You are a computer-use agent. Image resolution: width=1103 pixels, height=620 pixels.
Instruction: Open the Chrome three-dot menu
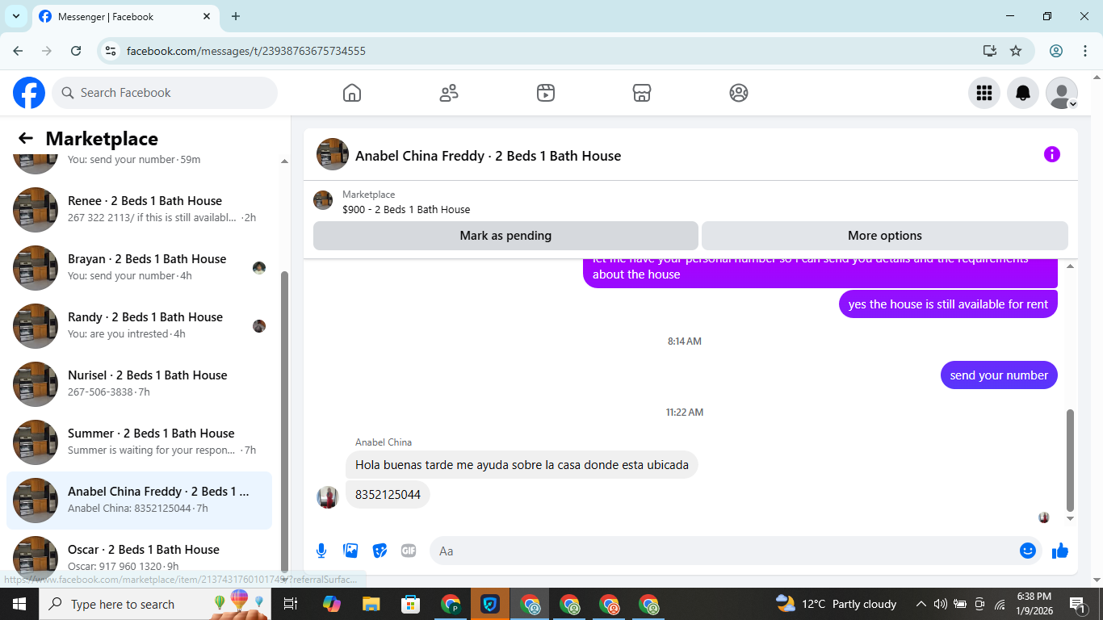coord(1084,51)
